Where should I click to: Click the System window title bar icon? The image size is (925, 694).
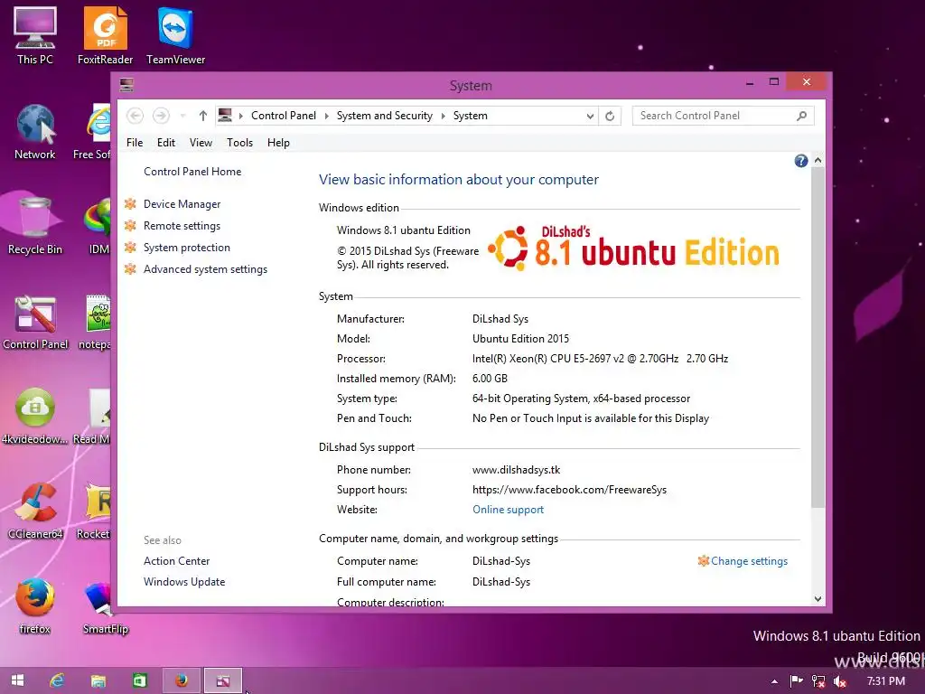click(126, 86)
